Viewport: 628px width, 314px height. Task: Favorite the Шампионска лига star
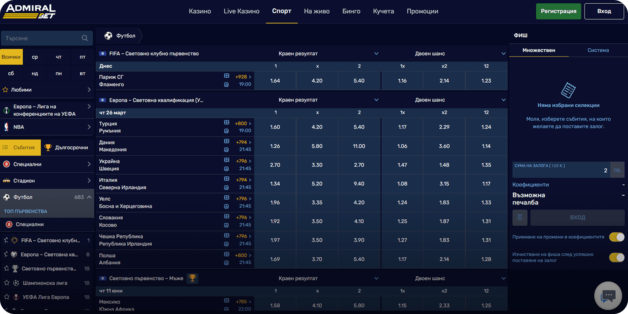tap(6, 283)
